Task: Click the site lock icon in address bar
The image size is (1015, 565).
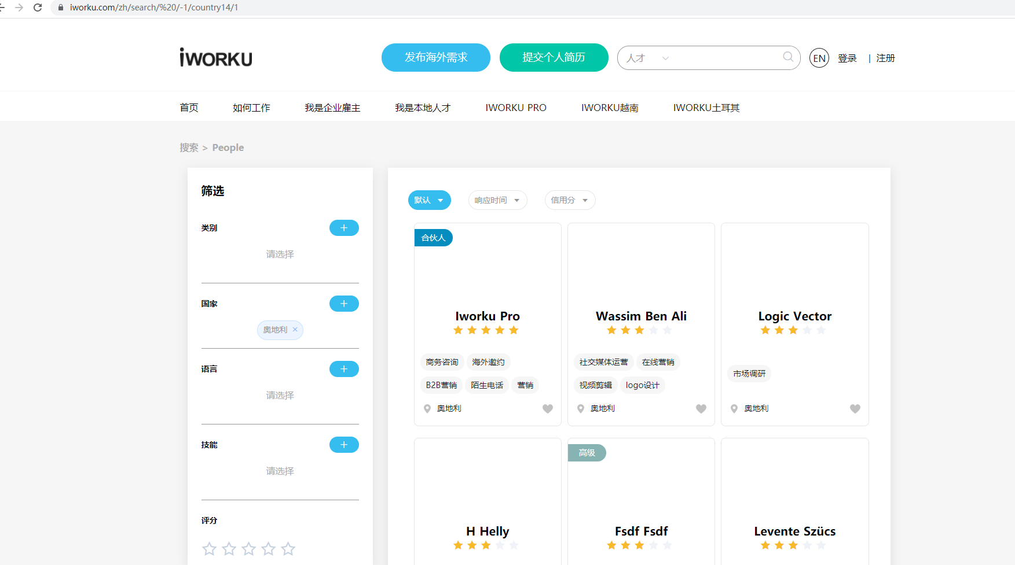Action: click(60, 8)
